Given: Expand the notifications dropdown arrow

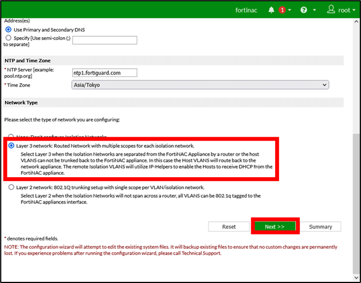Looking at the screenshot, I should (x=289, y=10).
